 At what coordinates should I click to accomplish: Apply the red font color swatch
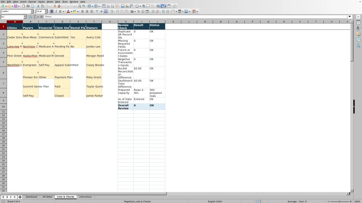[68, 11]
